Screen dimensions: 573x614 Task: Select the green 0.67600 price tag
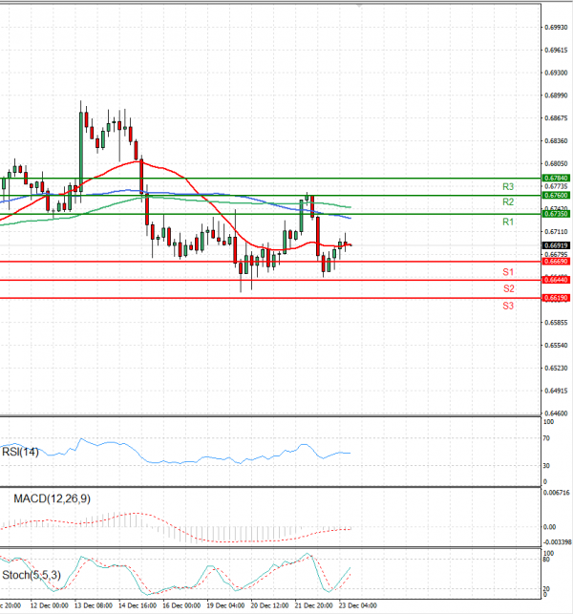pos(556,196)
